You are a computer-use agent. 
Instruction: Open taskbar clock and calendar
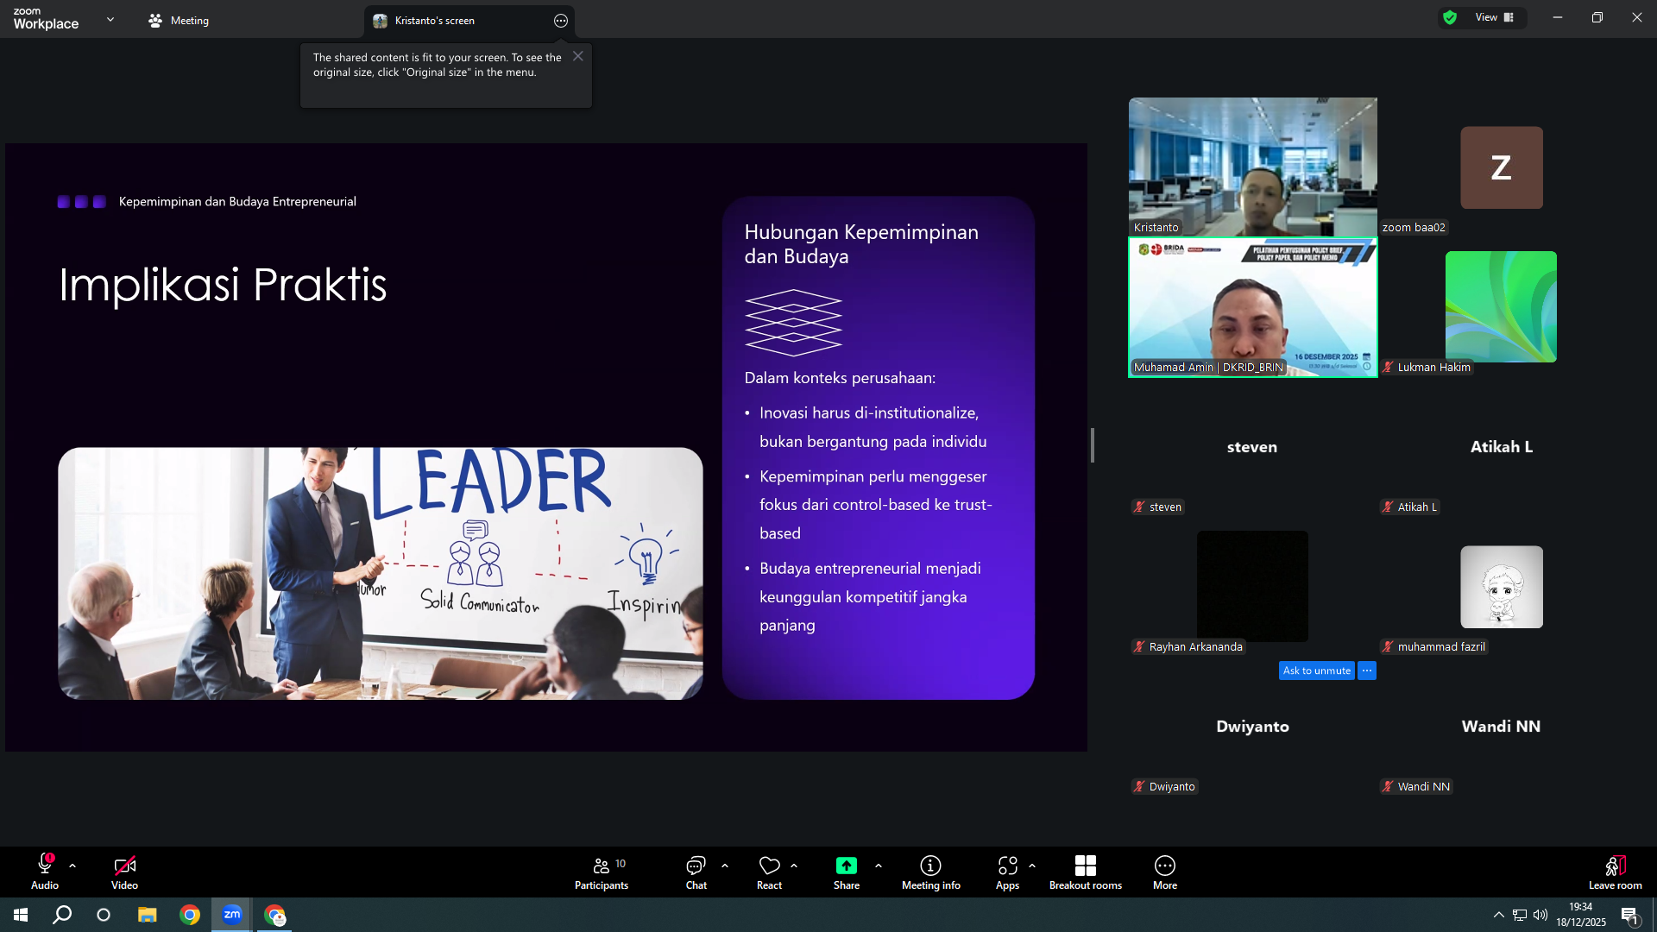(x=1581, y=915)
